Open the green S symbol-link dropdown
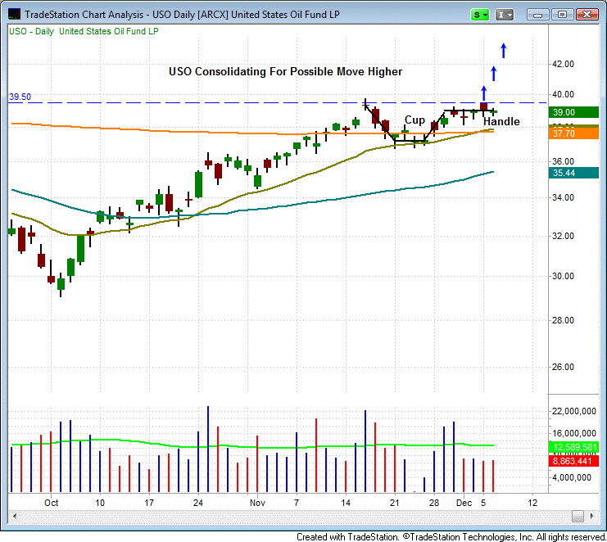607x542 pixels. click(480, 15)
